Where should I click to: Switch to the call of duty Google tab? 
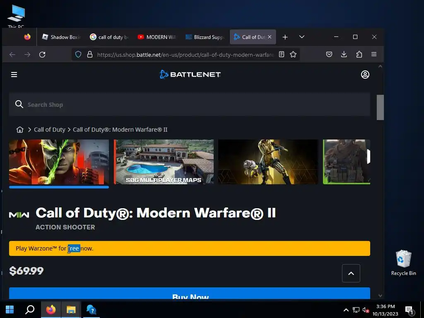point(109,37)
